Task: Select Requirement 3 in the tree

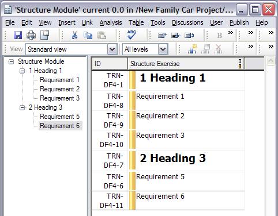Action: (x=59, y=98)
